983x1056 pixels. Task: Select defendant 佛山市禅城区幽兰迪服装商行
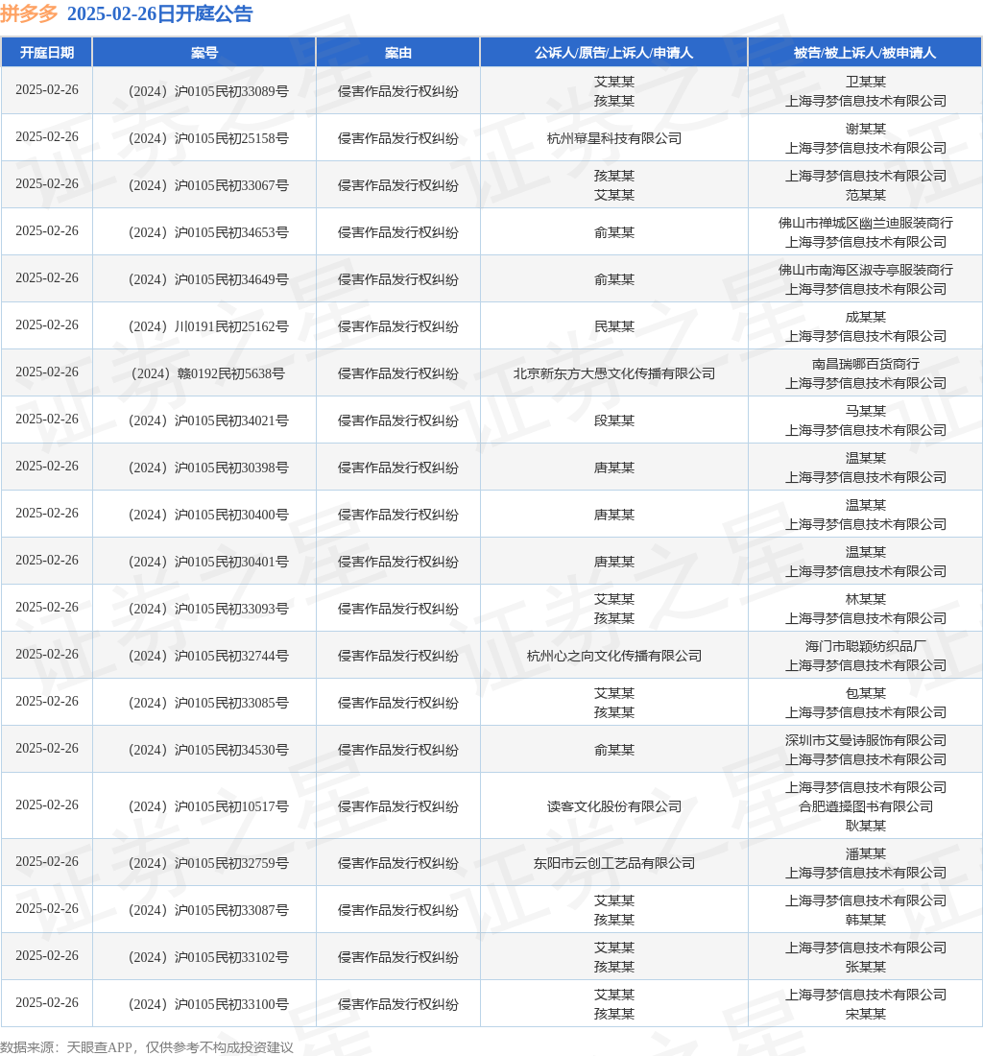pyautogui.click(x=866, y=223)
